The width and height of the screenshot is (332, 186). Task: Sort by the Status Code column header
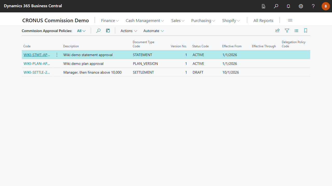tap(200, 46)
